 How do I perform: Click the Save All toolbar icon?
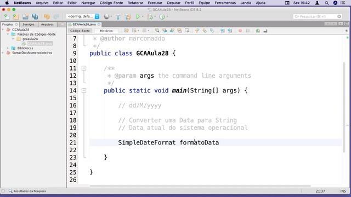35,16
